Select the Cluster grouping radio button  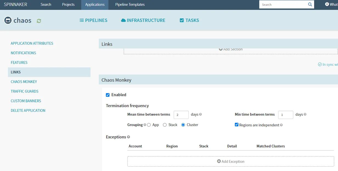[x=183, y=125]
